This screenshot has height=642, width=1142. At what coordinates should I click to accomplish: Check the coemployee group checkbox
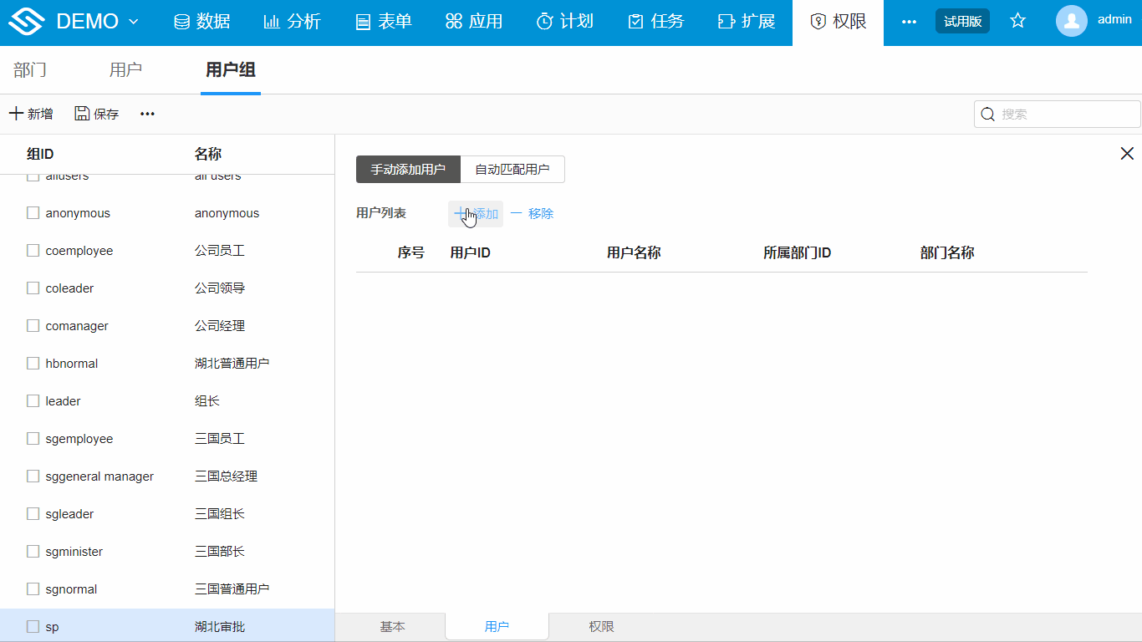tap(33, 250)
